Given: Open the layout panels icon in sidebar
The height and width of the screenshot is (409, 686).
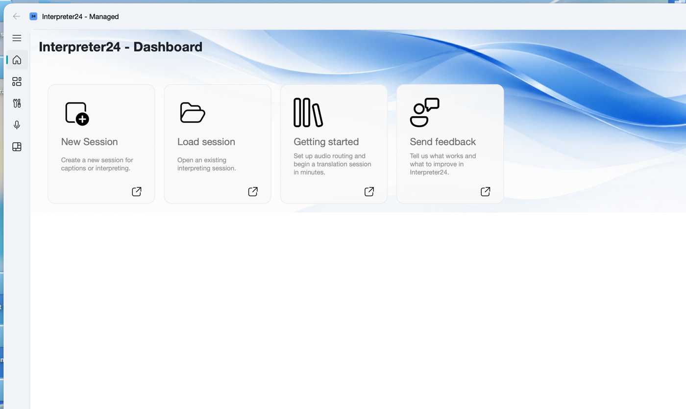Looking at the screenshot, I should pyautogui.click(x=17, y=147).
